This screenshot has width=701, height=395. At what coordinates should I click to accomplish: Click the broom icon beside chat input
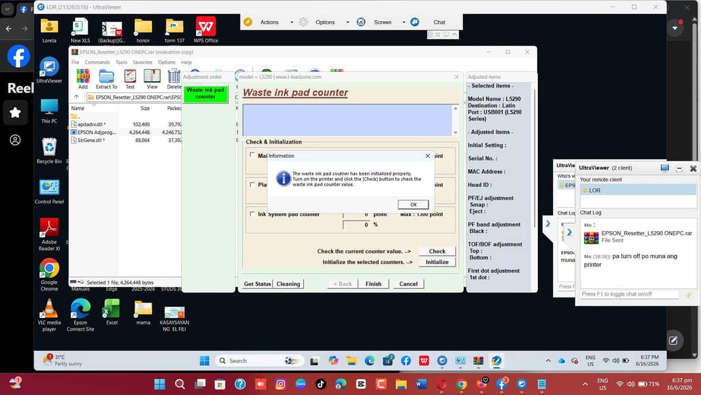click(689, 294)
